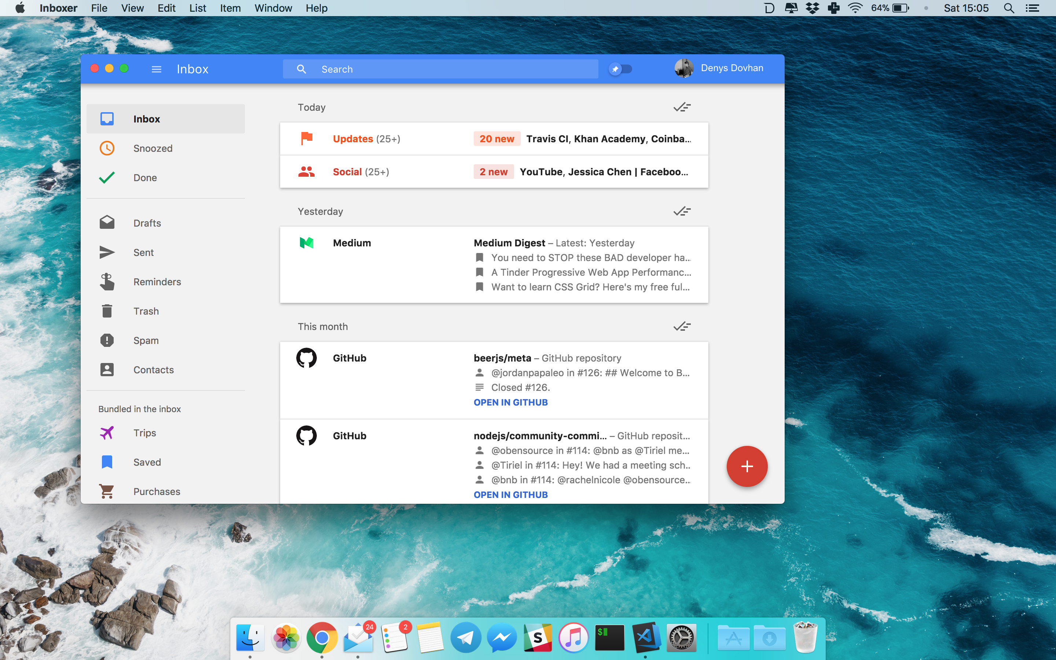Open Reminders finger icon
Screen dimensions: 1056x660
click(x=107, y=282)
